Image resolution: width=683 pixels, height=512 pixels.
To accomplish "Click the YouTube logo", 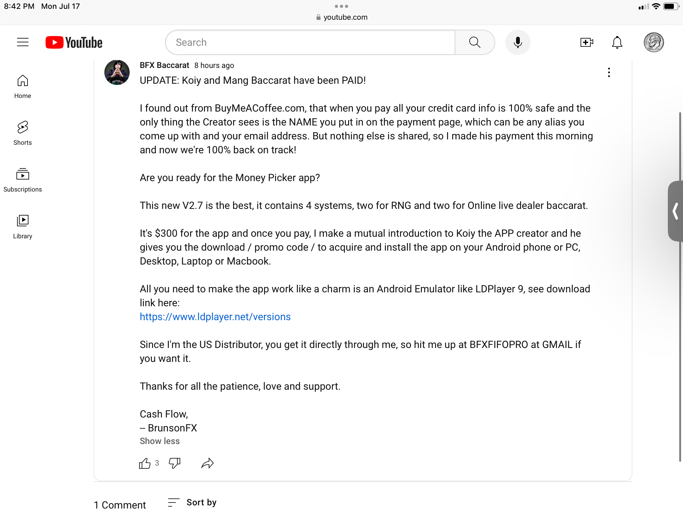I will [74, 42].
